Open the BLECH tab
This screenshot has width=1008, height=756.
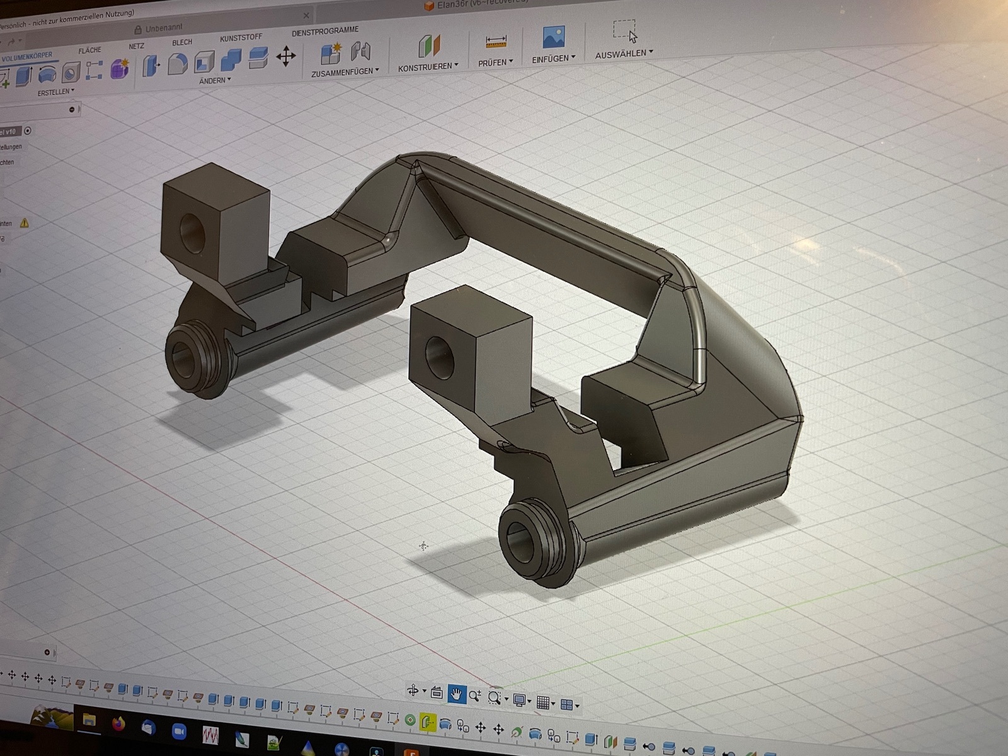(182, 42)
